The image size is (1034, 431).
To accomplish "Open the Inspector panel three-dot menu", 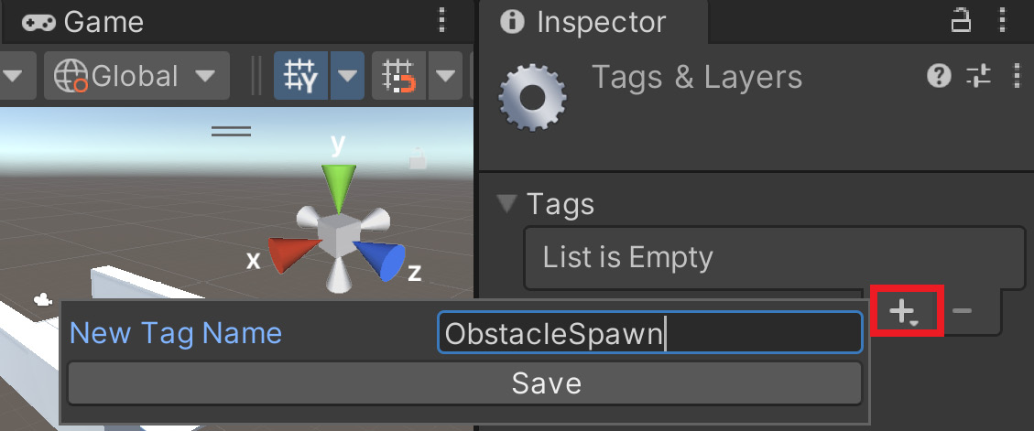I will pos(1002,21).
